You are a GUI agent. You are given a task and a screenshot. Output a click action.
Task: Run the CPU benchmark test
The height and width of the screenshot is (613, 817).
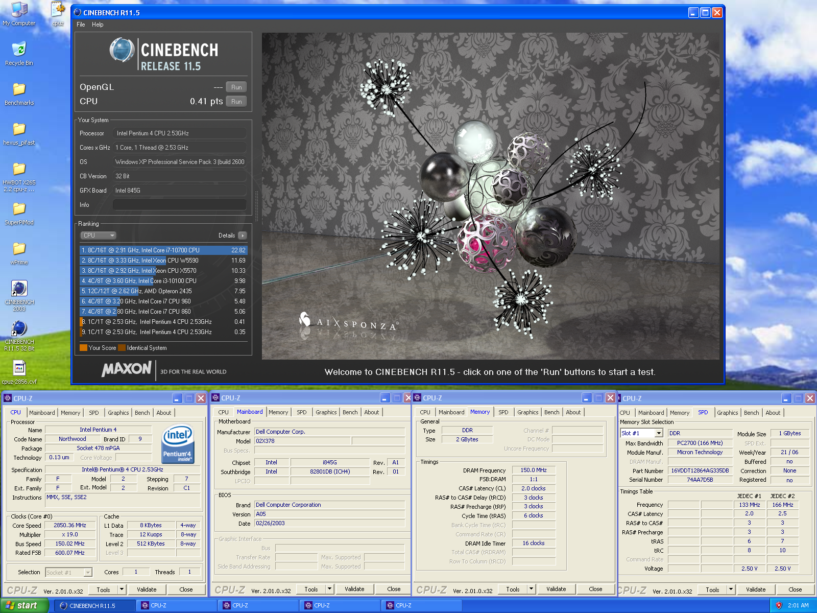coord(236,102)
